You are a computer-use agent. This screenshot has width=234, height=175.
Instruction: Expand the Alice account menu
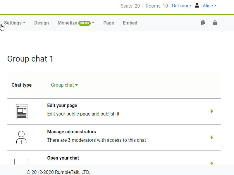[x=209, y=6]
